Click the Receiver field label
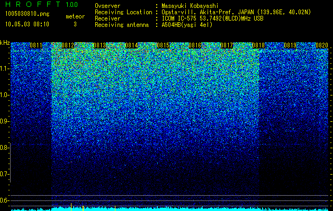Screen dimensions: 333x211 [107, 18]
